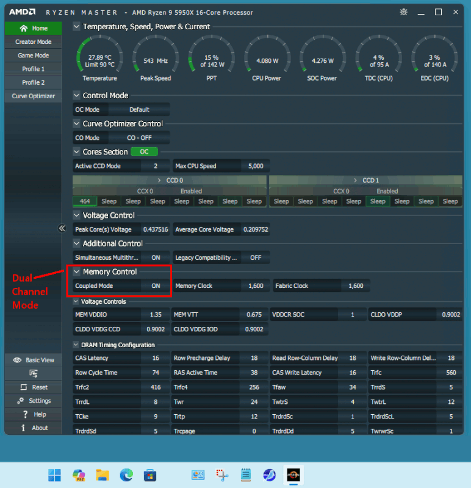The image size is (471, 488).
Task: Collapse the Memory Control section
Action: (x=76, y=271)
